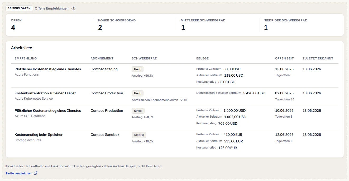The width and height of the screenshot is (349, 181).
Task: Click the EMPFEHLUNG column header
Action: pos(26,58)
